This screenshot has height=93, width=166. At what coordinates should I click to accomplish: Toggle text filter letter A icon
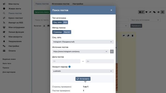(x=44, y=26)
